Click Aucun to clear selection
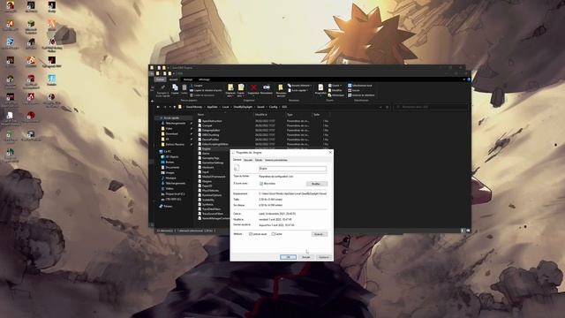565x318 pixels. tap(354, 90)
